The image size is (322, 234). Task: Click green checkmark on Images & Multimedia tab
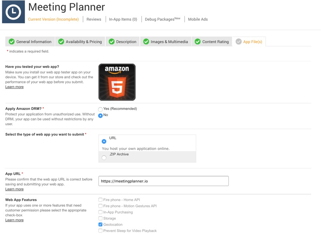tap(146, 42)
